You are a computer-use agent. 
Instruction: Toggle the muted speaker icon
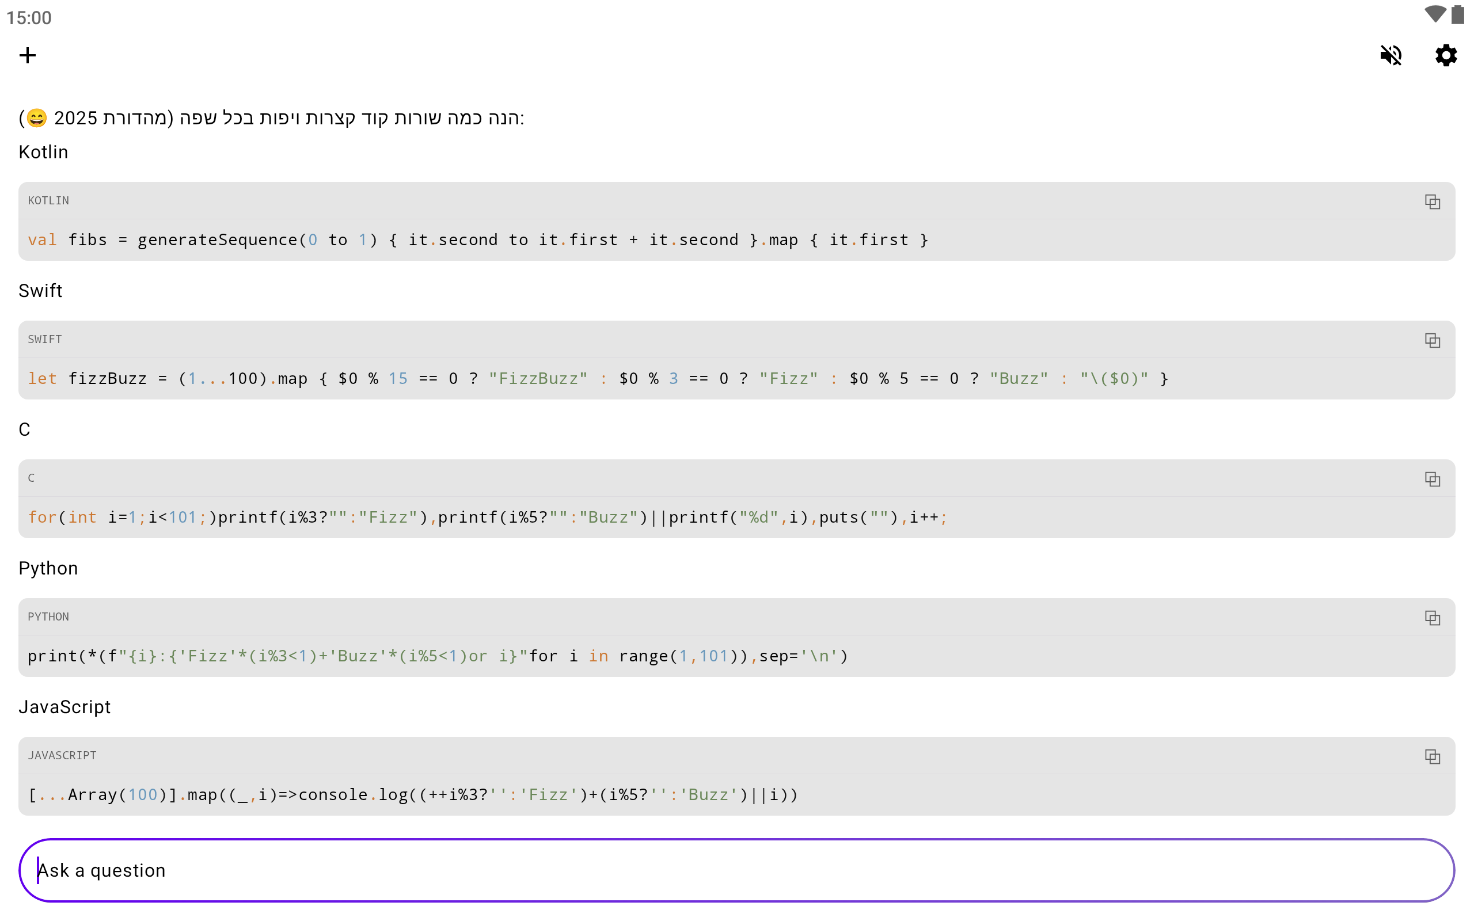(x=1391, y=55)
